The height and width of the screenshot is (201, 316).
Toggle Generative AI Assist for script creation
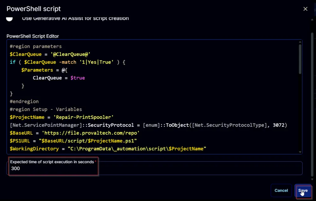9,19
